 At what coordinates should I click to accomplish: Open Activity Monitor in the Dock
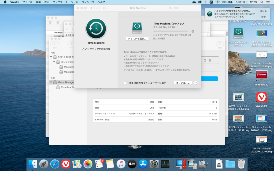[165, 164]
